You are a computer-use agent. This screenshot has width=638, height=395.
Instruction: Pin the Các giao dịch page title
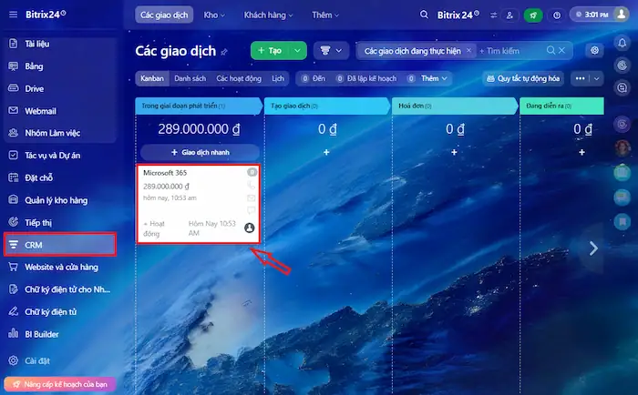point(224,52)
